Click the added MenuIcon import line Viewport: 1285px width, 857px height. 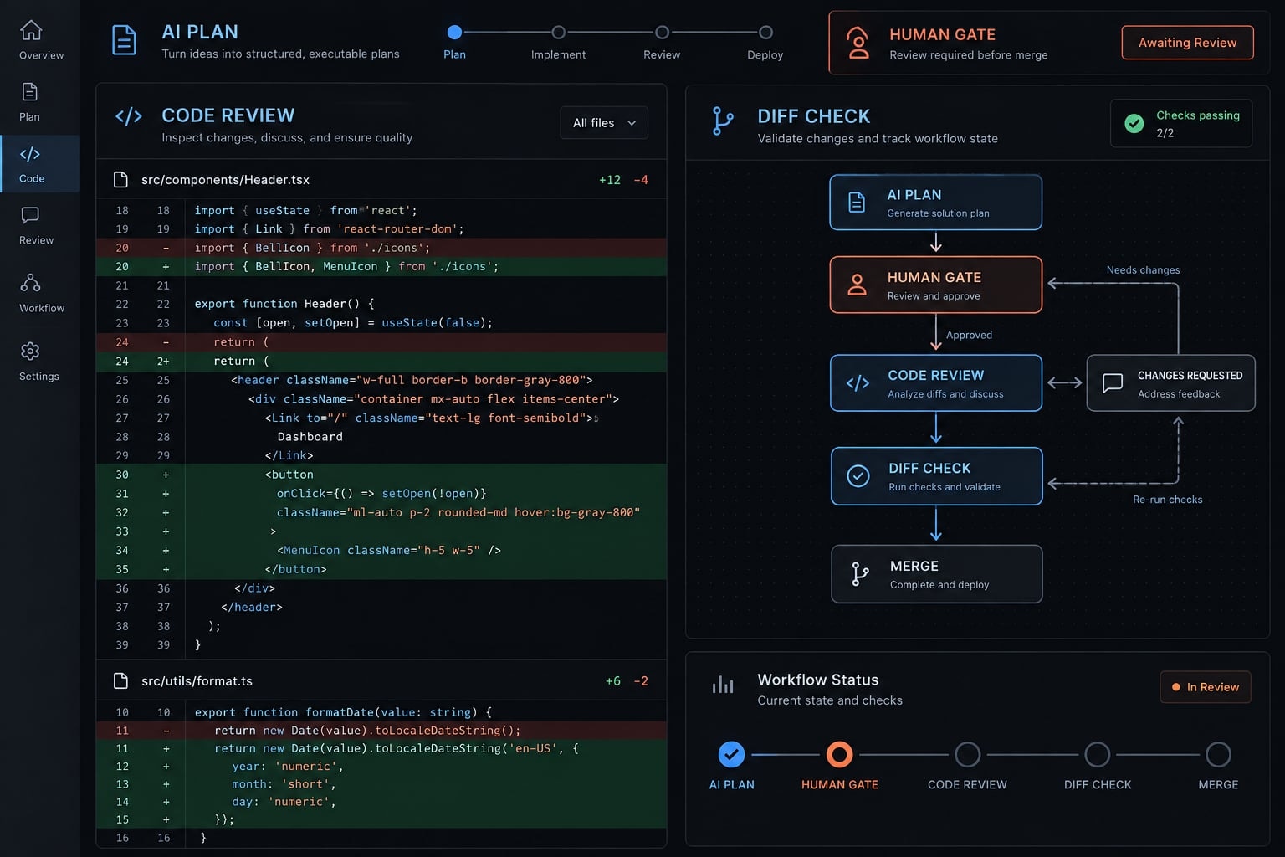click(381, 267)
